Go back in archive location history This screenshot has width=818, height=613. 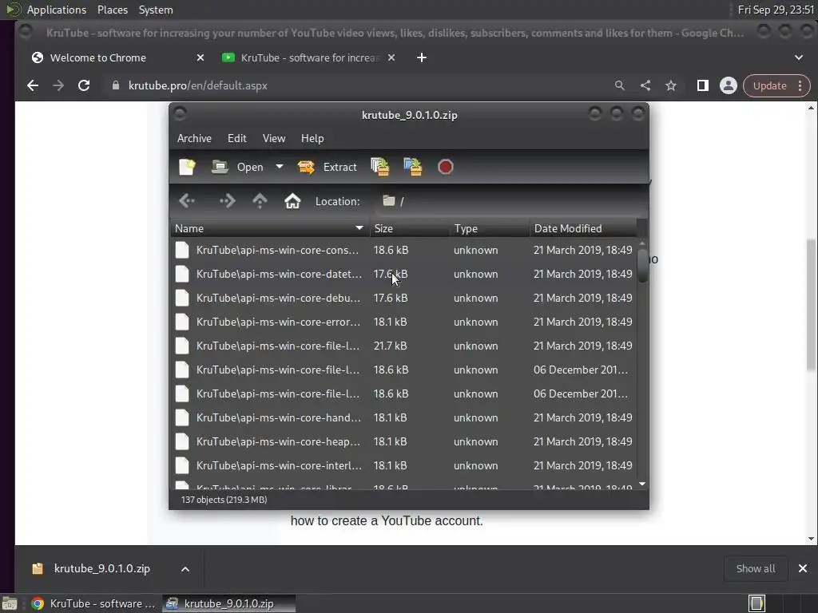click(187, 200)
